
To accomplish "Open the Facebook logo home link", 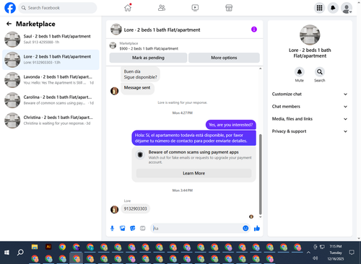I will 10,8.
